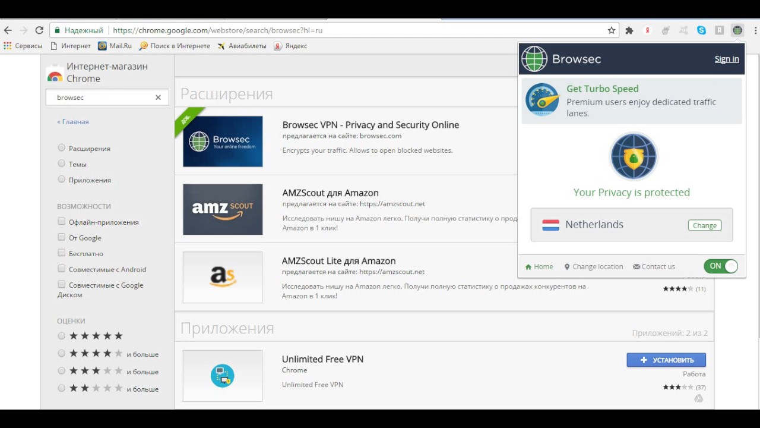Viewport: 760px width, 428px height.
Task: Click the browser back arrow
Action: (8, 30)
